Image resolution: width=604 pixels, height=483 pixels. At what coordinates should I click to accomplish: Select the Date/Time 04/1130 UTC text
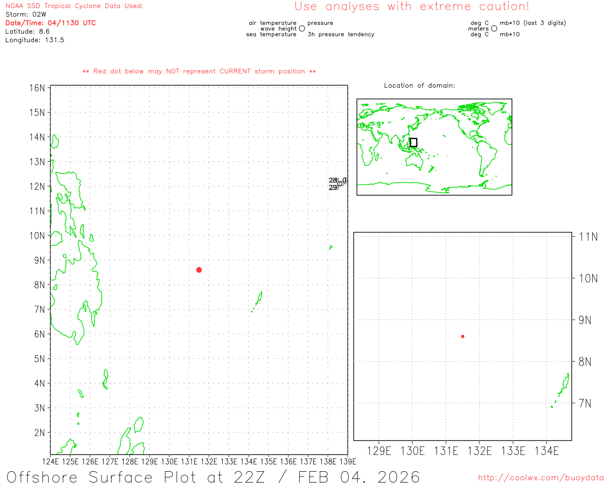click(50, 23)
